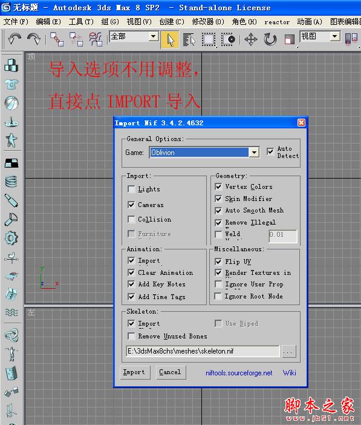Click Bind to Space Warp icon
This screenshot has width=361, height=425.
click(x=96, y=39)
